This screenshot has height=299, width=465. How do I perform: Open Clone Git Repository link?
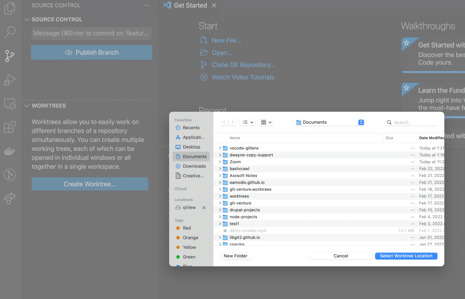tap(243, 65)
